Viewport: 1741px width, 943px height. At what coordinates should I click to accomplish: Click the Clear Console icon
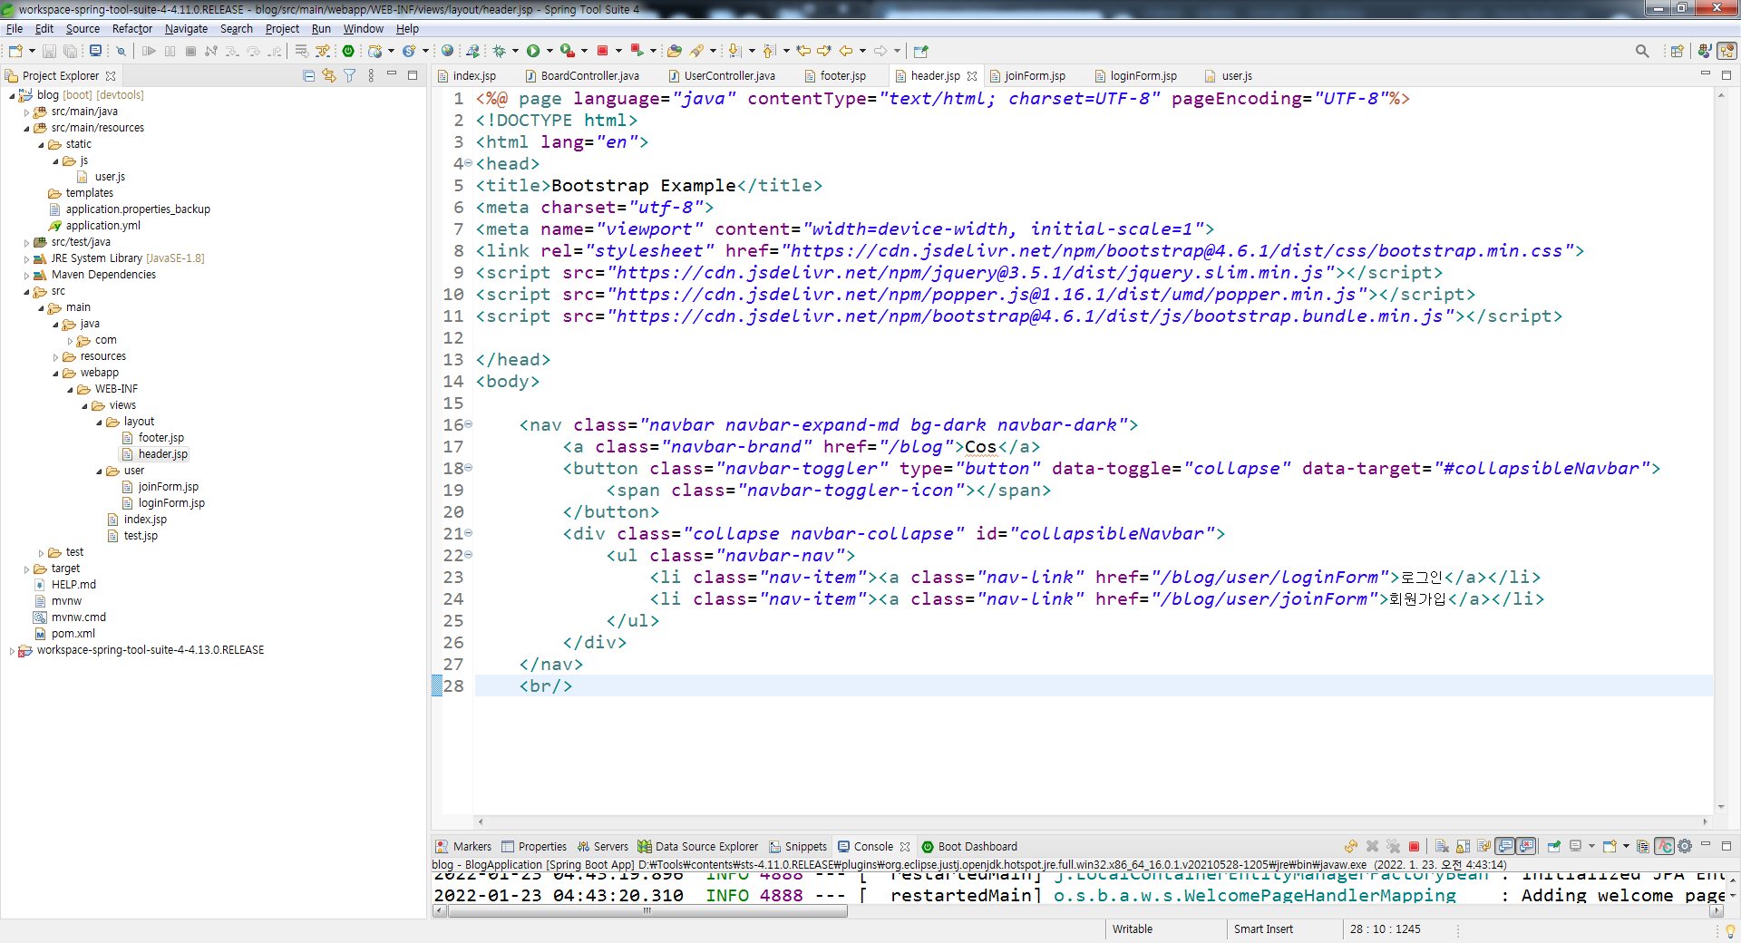point(1442,846)
